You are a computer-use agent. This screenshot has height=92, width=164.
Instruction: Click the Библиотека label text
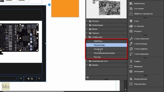coord(139,4)
